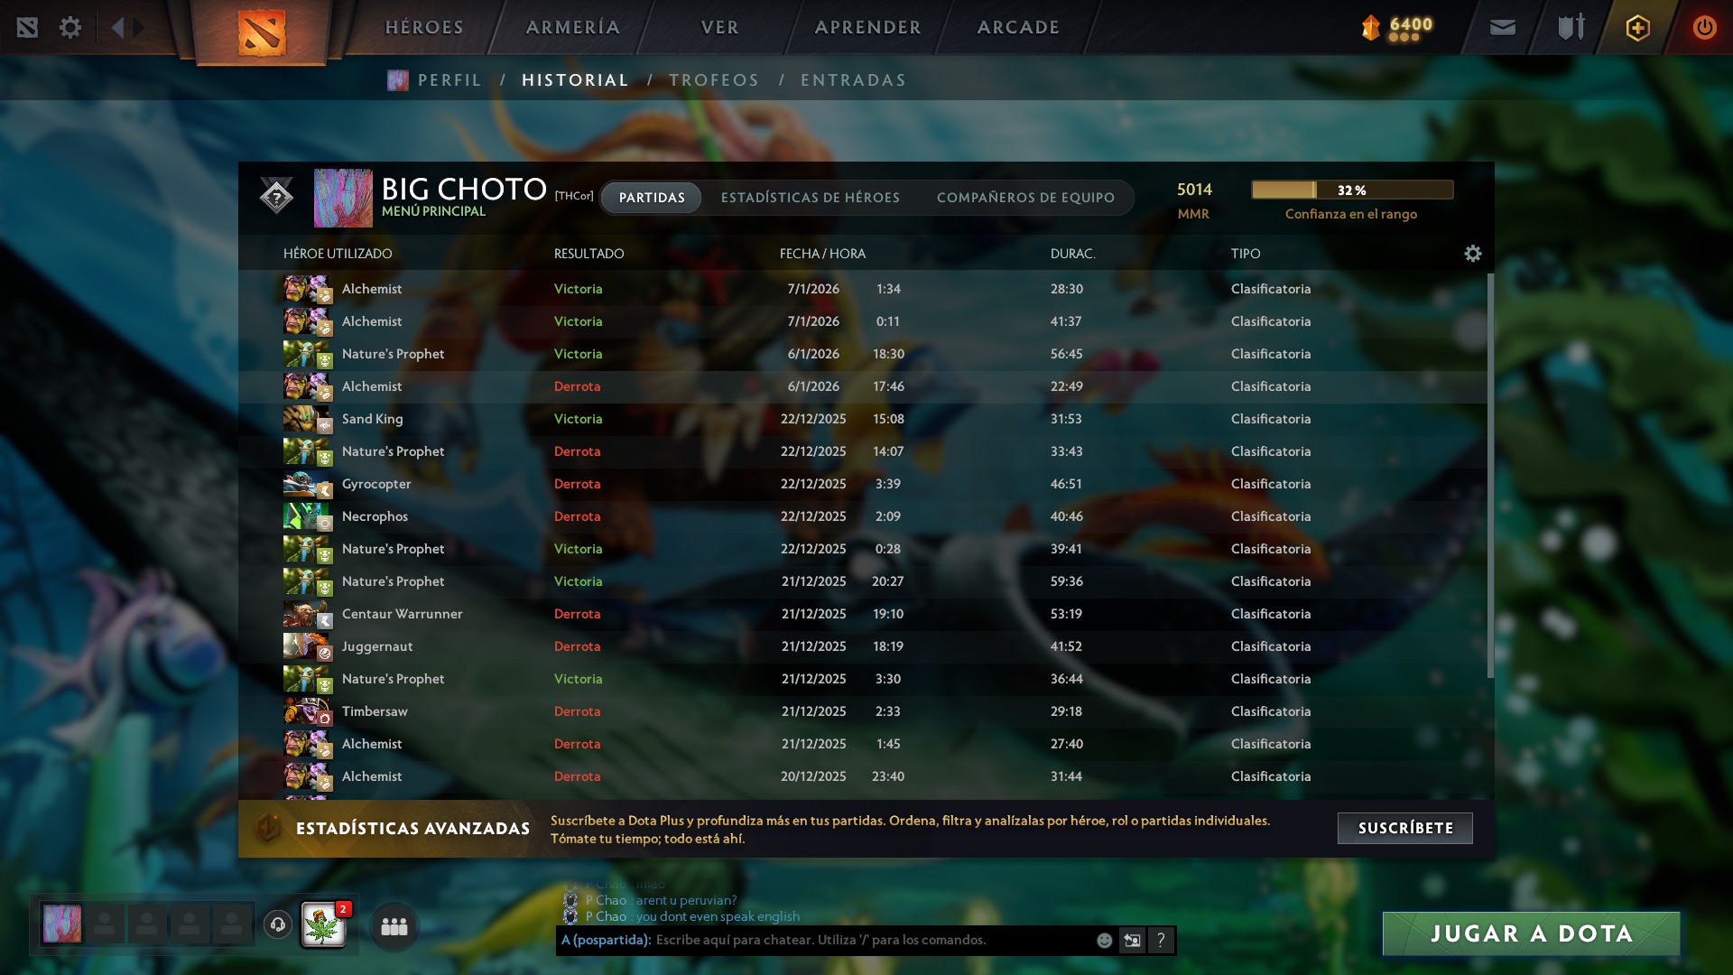Click the Suscríbete button
The width and height of the screenshot is (1733, 975).
coord(1405,828)
